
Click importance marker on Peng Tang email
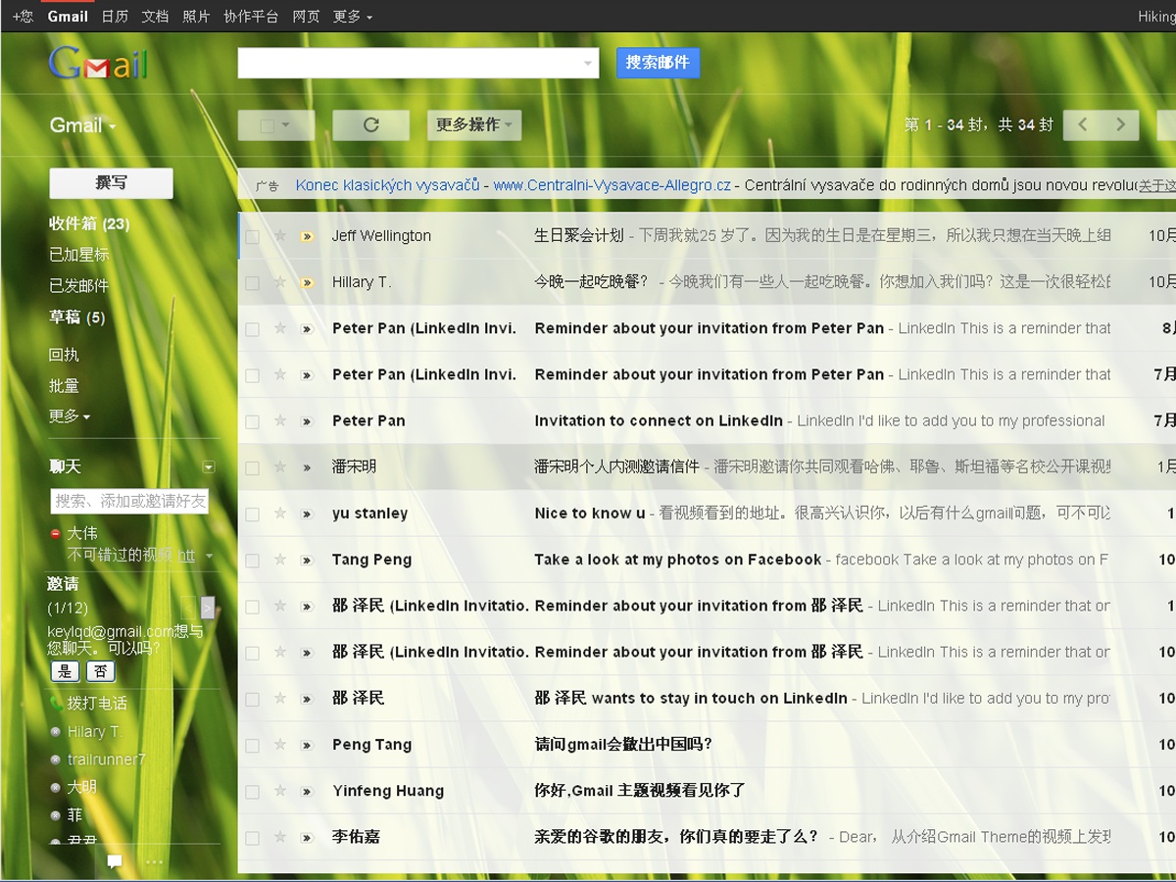[307, 746]
